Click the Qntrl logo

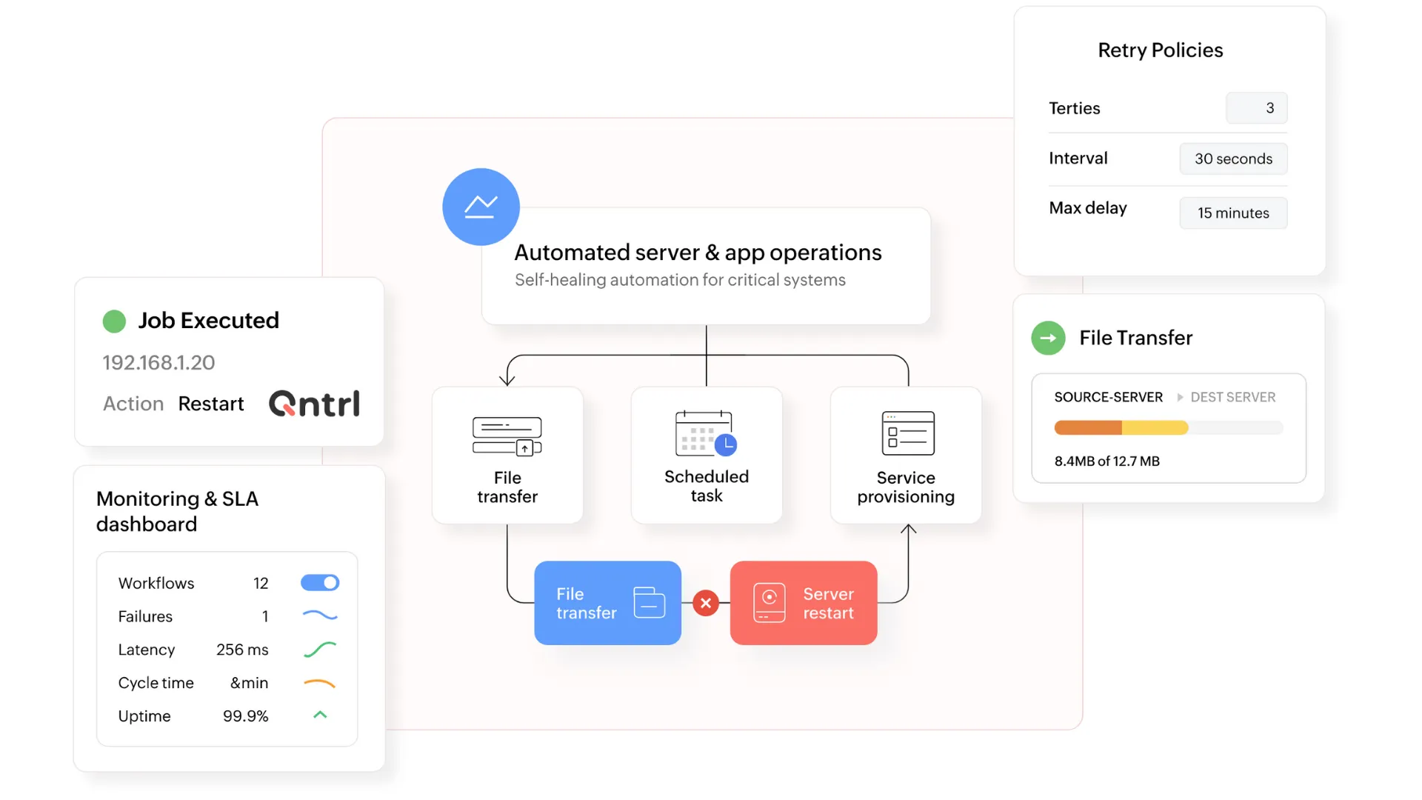(x=314, y=404)
